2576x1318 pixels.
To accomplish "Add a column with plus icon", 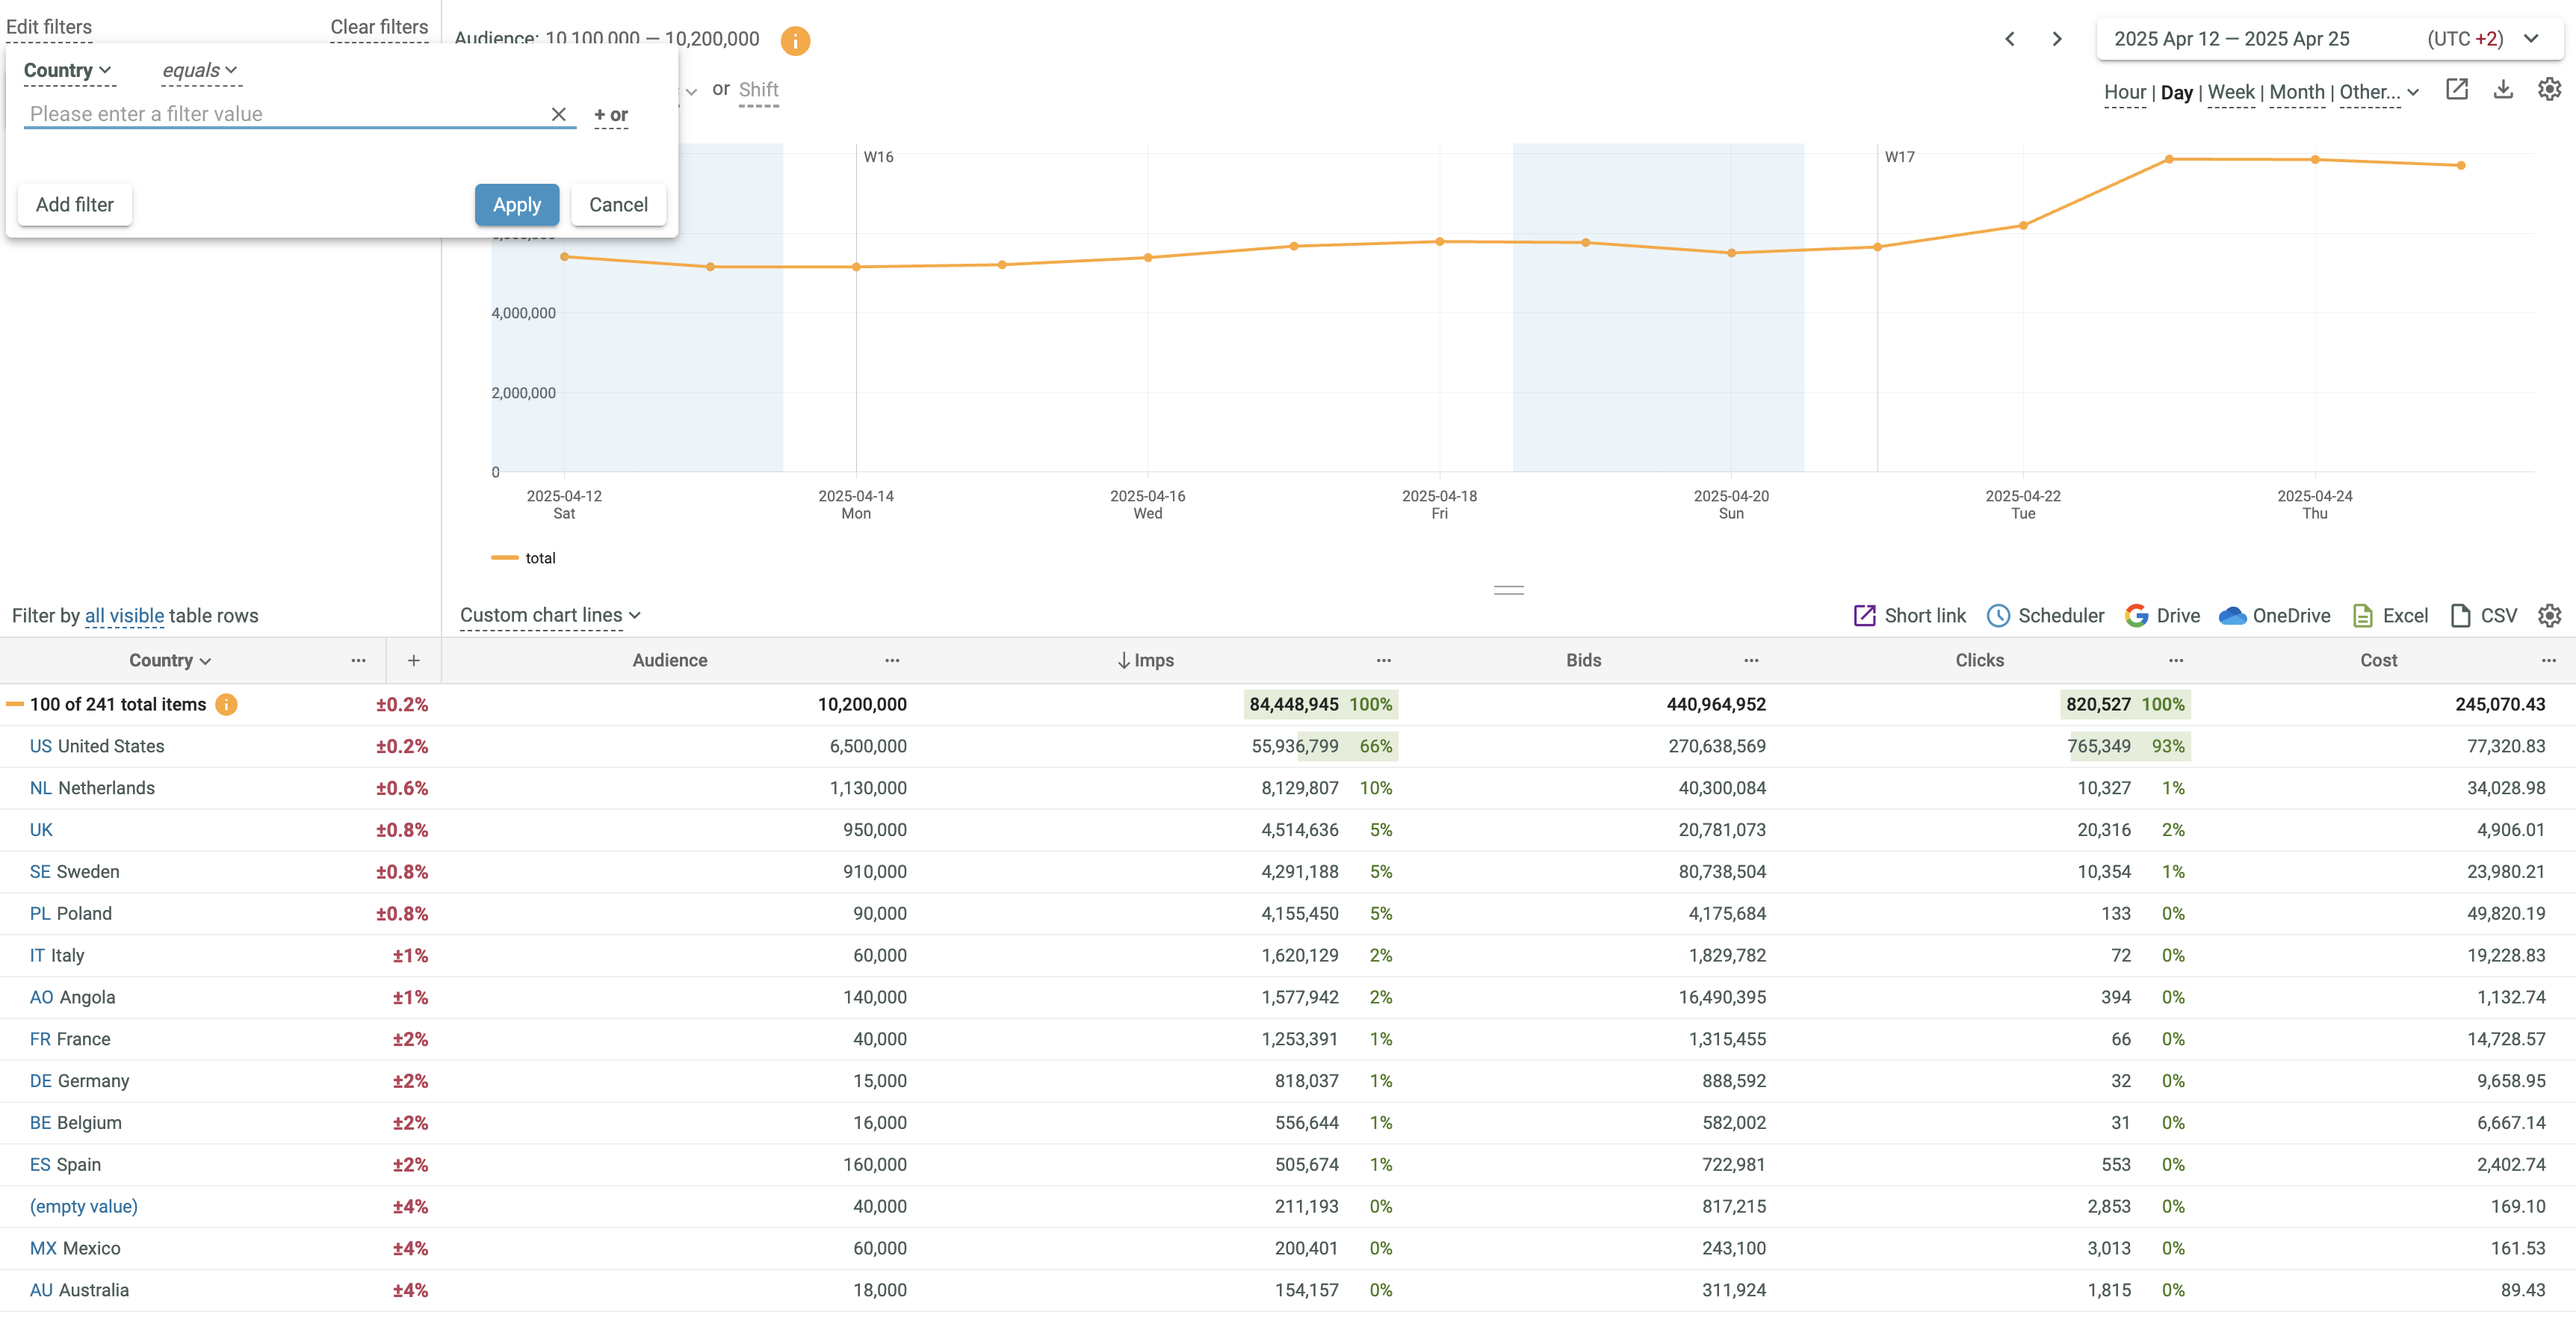I will pyautogui.click(x=413, y=660).
